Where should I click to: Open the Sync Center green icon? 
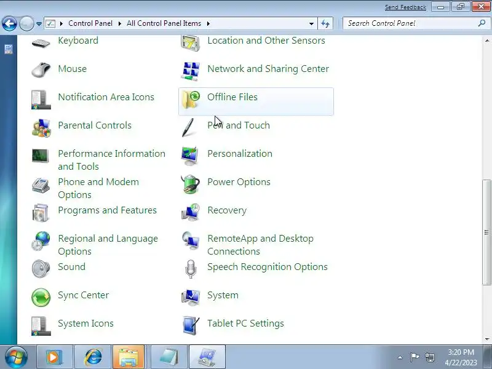click(x=41, y=297)
